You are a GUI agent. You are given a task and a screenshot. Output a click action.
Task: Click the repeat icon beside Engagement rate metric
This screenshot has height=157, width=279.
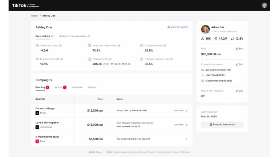37,59
